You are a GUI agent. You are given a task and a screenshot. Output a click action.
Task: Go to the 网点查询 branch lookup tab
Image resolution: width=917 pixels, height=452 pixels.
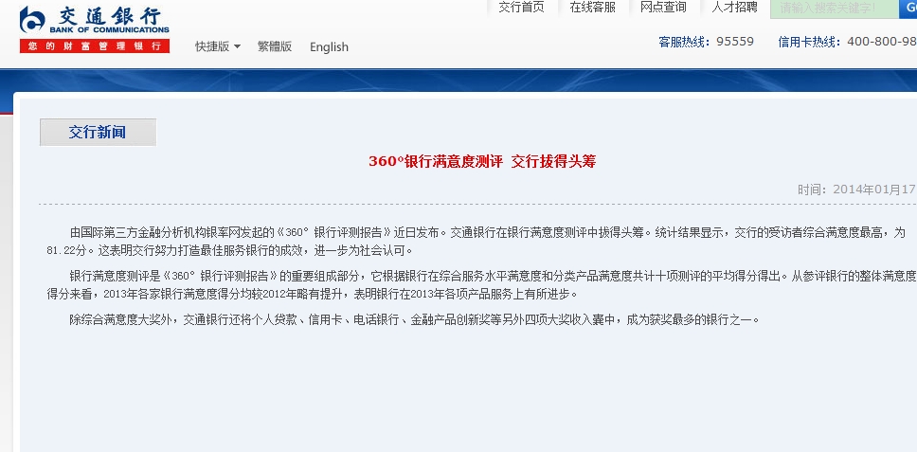[x=663, y=8]
